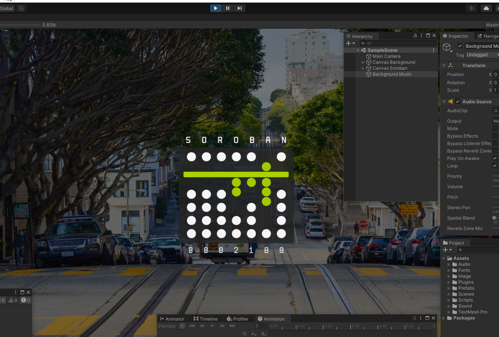Adjust the Game view scale slider

pos(20,25)
